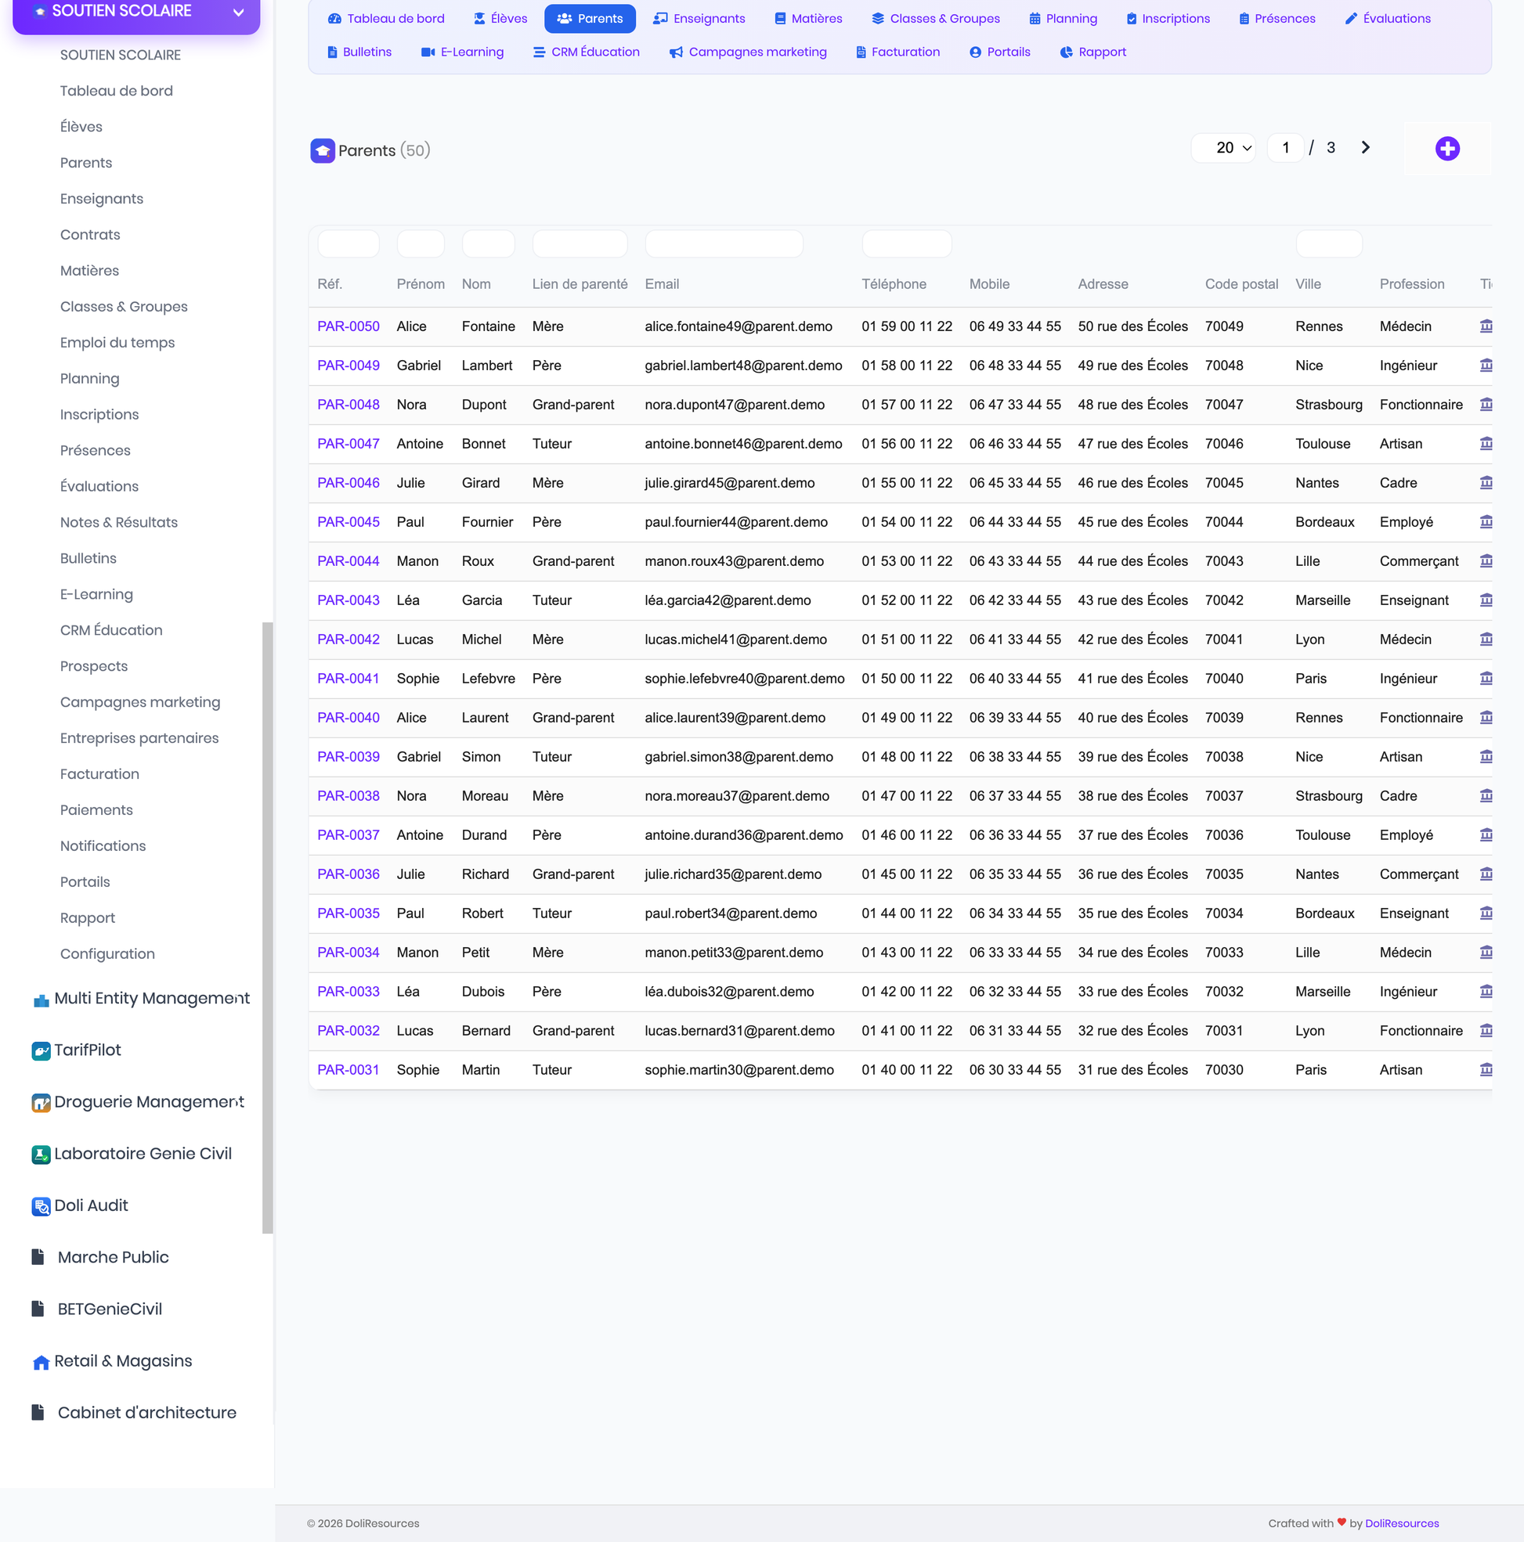Click bank icon in PAR-0039 row
Image resolution: width=1524 pixels, height=1542 pixels.
1486,757
